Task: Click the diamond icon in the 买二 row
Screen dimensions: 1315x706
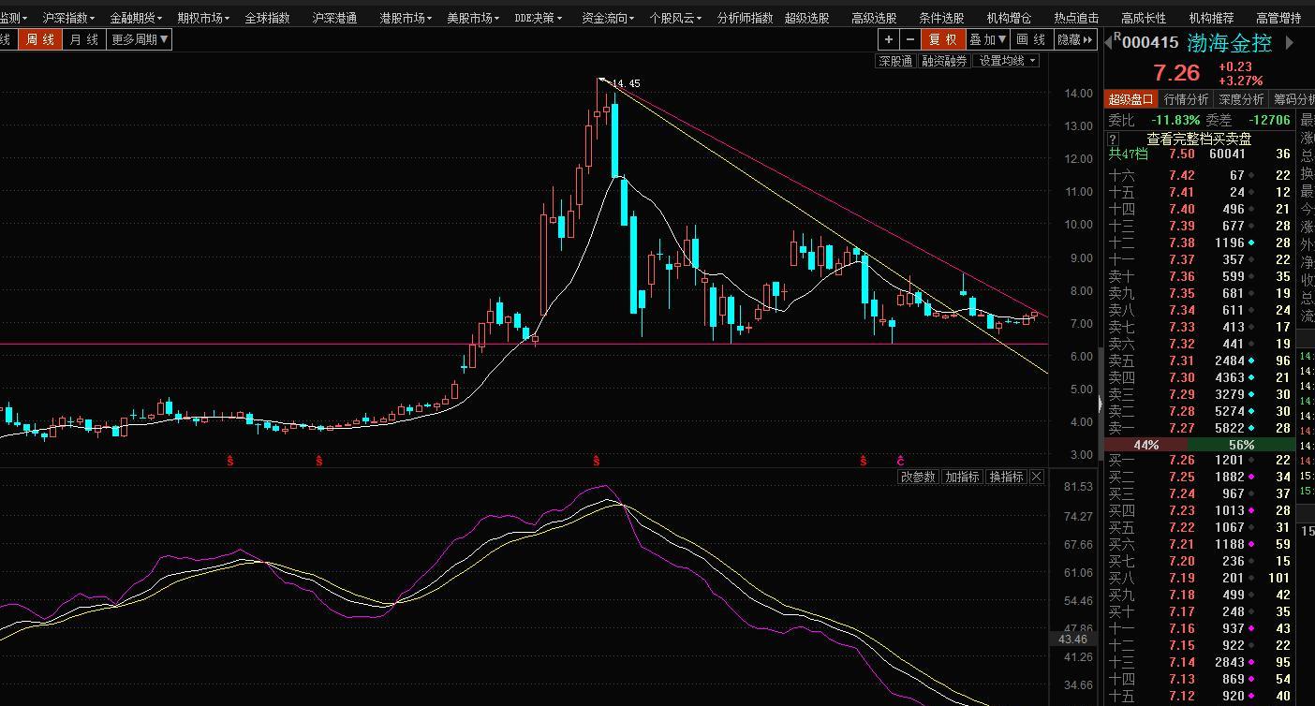Action: coord(1251,477)
